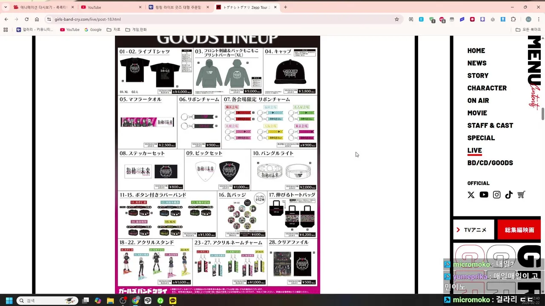Open the tab search dropdown arrow
545x306 pixels.
(x=6, y=7)
